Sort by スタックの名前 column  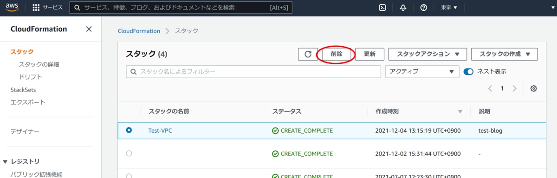168,111
